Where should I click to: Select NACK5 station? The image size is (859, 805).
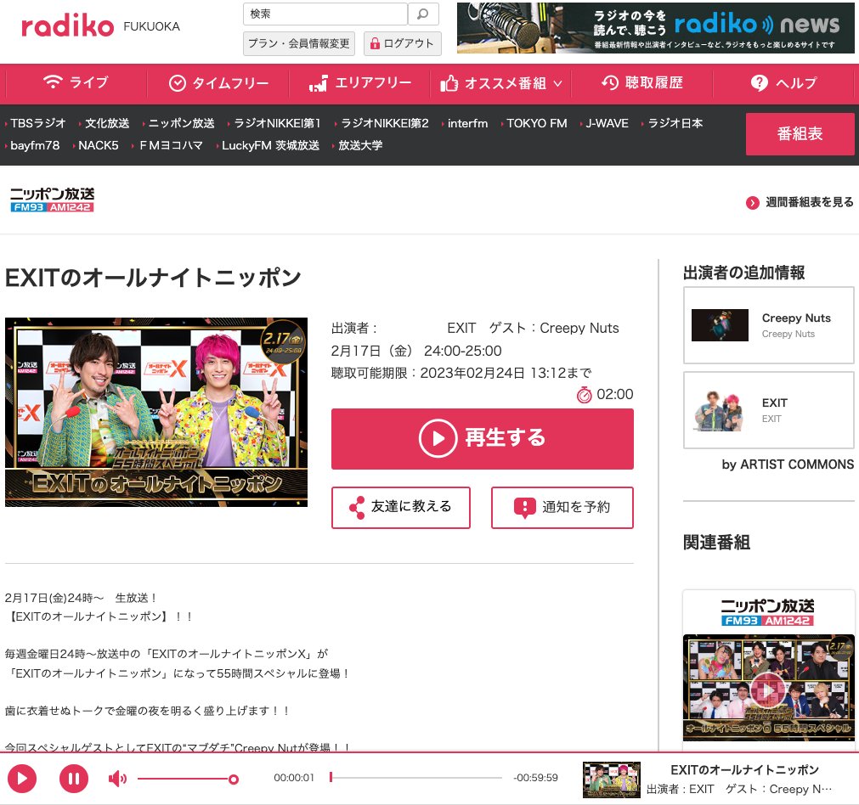click(x=98, y=145)
